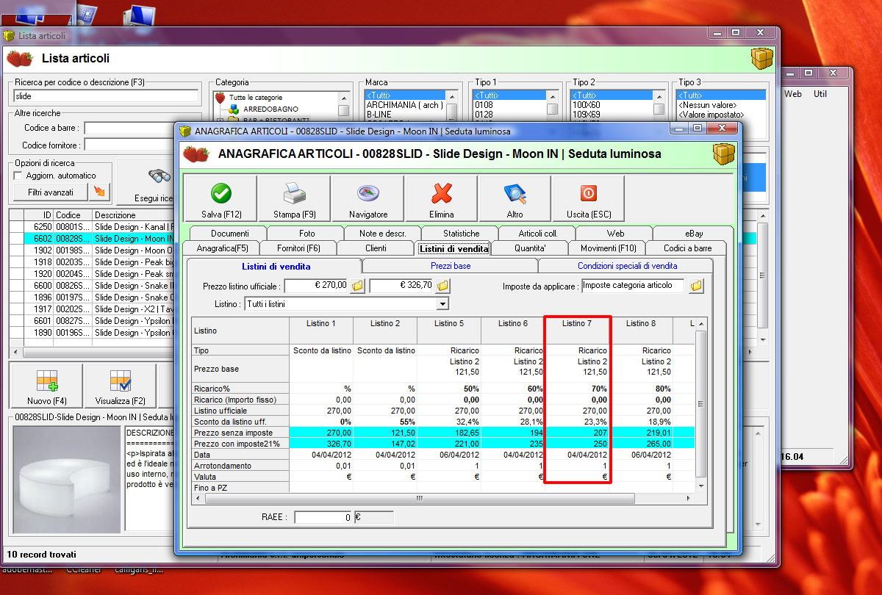Click the red Elimina X icon
Image resolution: width=882 pixels, height=595 pixels.
(441, 193)
